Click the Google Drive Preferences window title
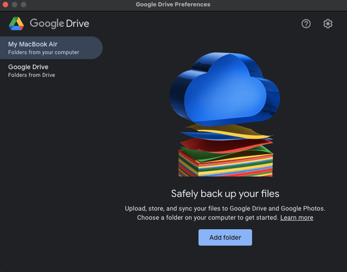The image size is (347, 272). 173,5
